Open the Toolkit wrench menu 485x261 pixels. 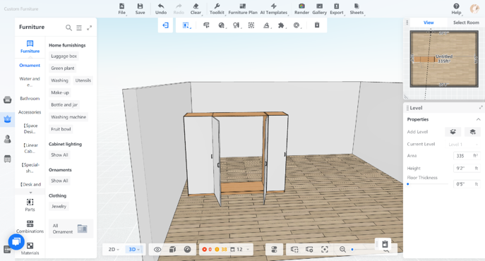pos(217,9)
